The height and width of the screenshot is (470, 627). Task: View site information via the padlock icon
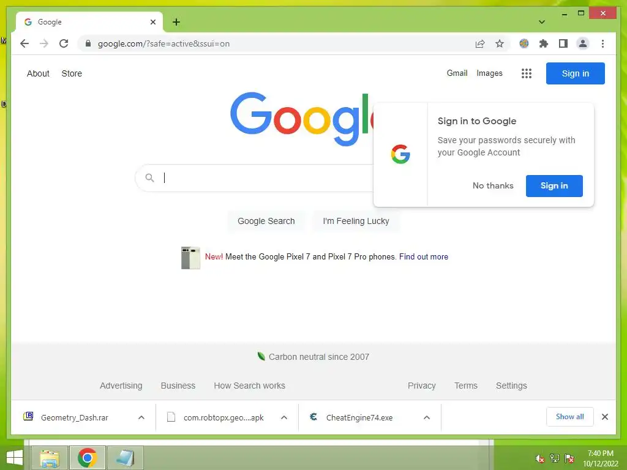[88, 43]
